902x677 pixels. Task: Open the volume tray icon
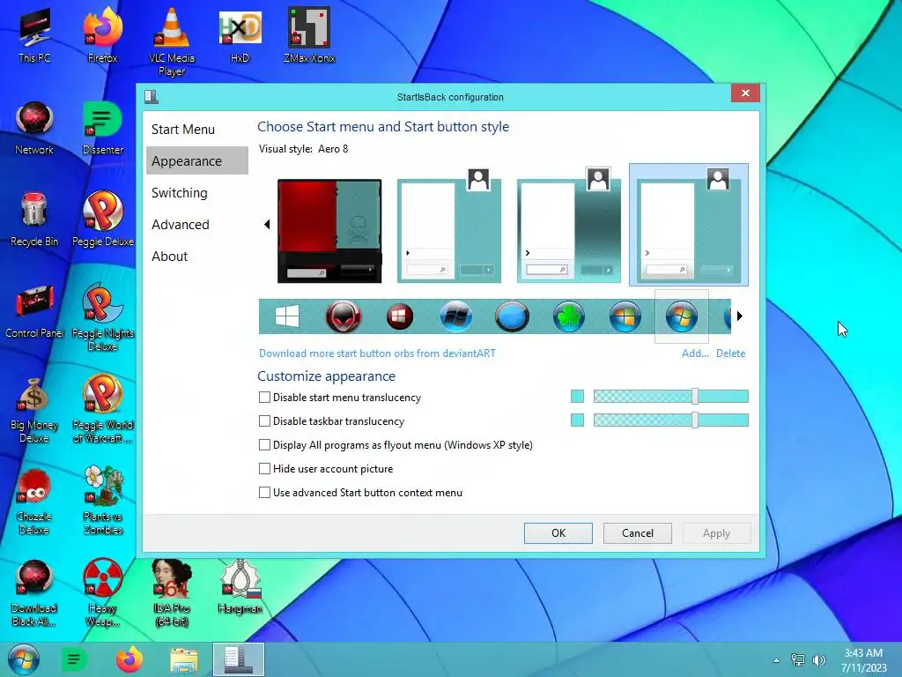[818, 660]
